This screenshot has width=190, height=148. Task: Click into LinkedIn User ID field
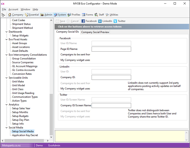(x=111, y=72)
